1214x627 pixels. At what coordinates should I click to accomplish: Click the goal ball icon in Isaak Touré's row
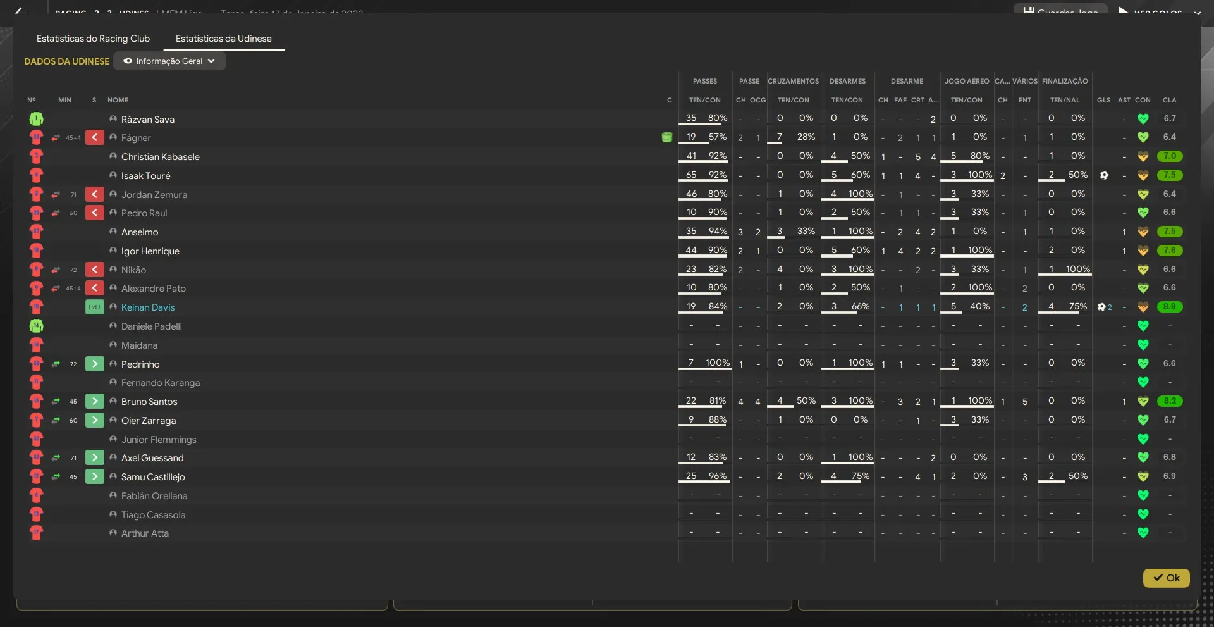1104,175
